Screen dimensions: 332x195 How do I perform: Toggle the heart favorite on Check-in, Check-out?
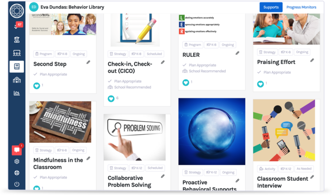[111, 98]
